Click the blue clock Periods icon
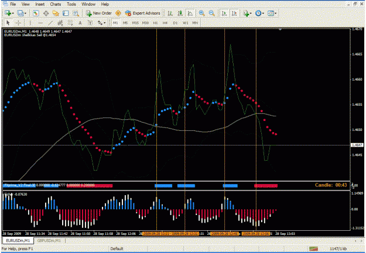This screenshot has width=366, height=253. (x=258, y=13)
